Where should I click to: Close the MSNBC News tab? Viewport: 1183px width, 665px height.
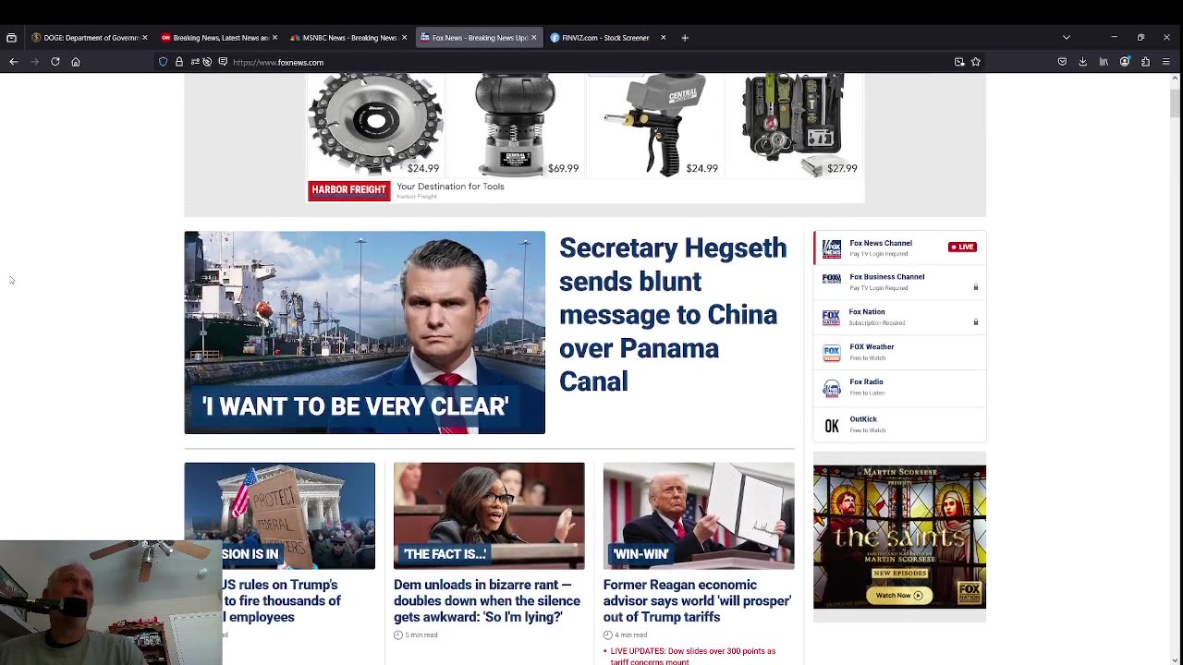click(x=404, y=38)
